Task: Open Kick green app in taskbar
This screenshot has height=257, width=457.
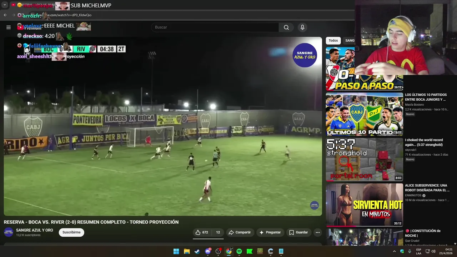Action: (x=250, y=251)
